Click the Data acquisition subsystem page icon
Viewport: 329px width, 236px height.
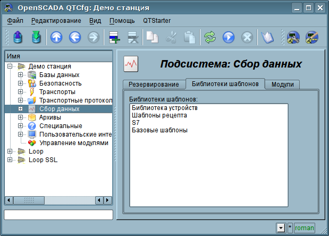point(131,64)
